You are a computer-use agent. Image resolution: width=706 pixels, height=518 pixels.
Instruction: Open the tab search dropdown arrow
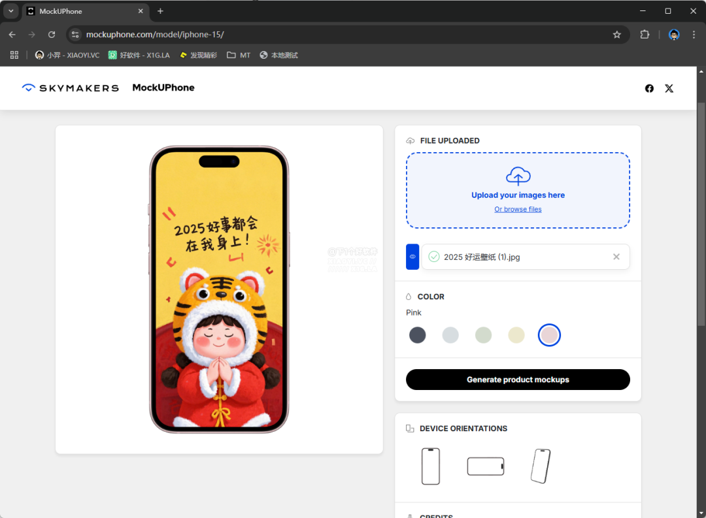(11, 11)
